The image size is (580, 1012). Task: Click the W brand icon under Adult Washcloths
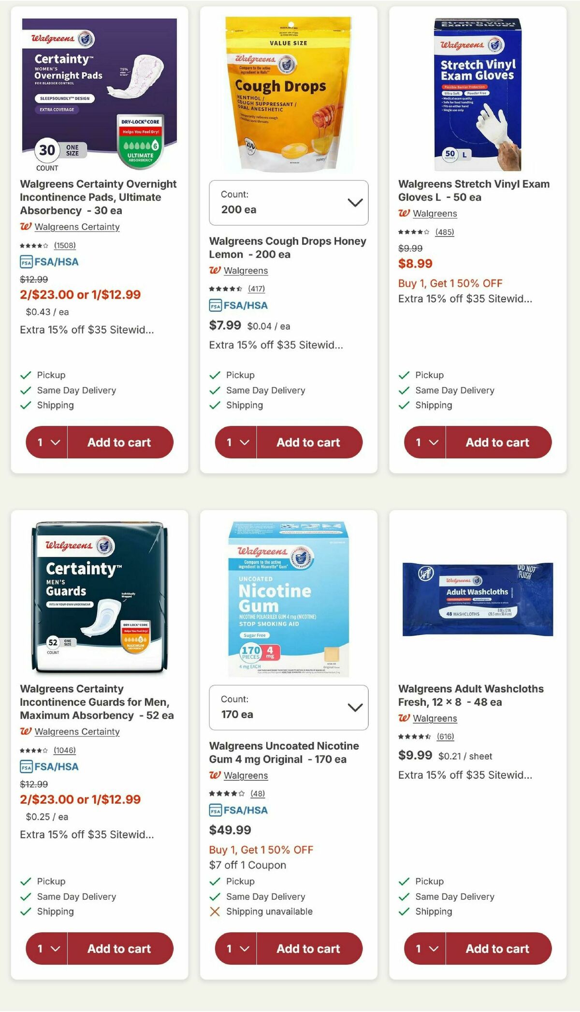point(404,719)
